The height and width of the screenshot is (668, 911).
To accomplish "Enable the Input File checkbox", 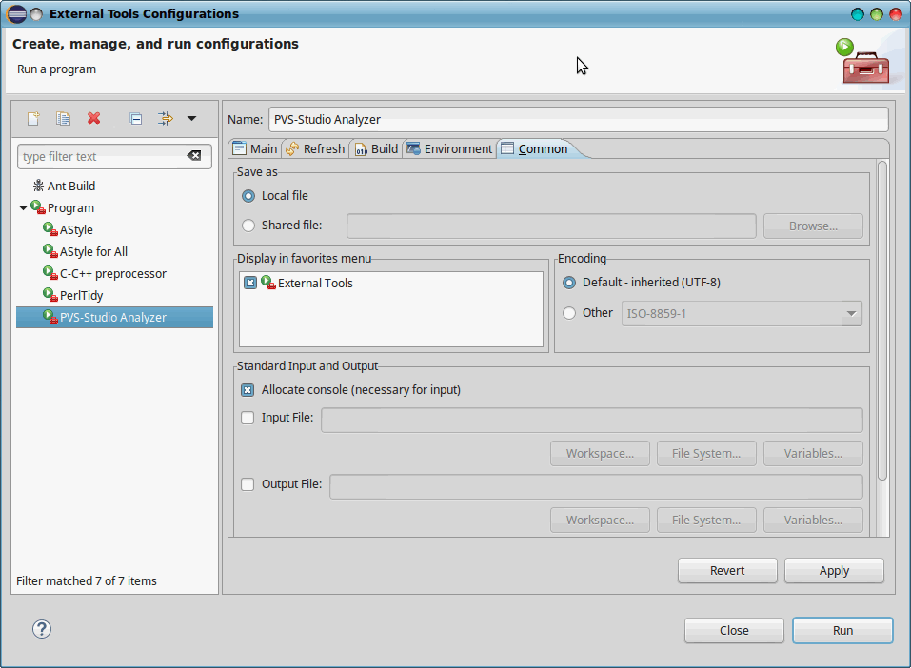I will pos(248,418).
